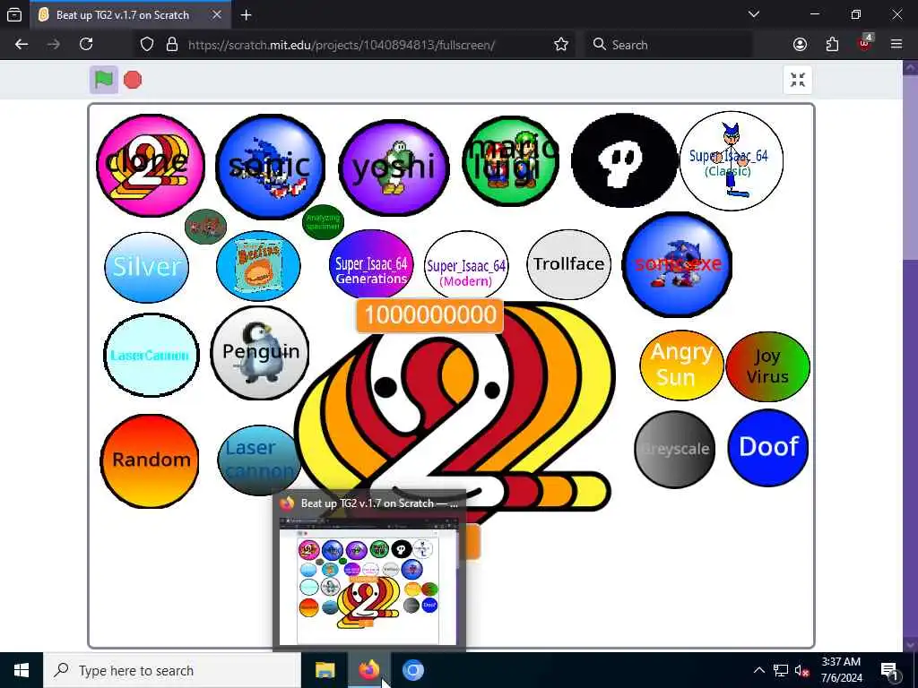Bookmark this page with the star
Image resolution: width=918 pixels, height=688 pixels.
point(561,45)
